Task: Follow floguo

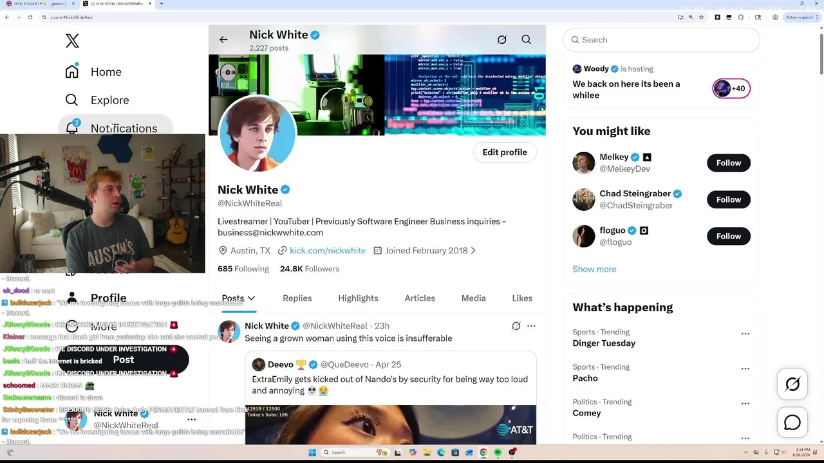Action: pos(729,236)
